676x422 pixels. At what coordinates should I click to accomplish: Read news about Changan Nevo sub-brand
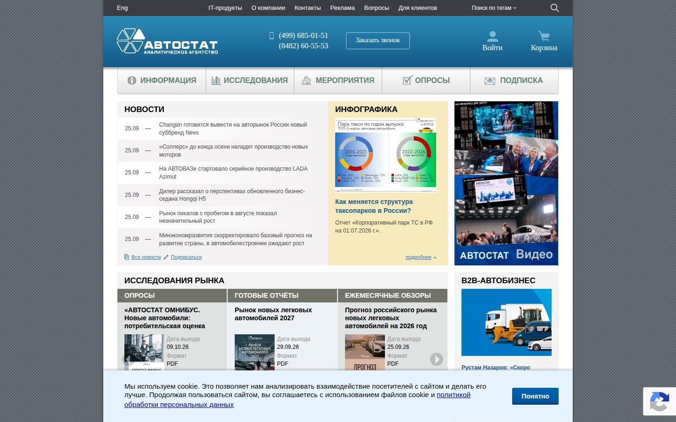pyautogui.click(x=233, y=128)
